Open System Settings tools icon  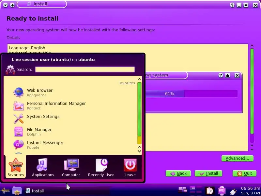18,119
